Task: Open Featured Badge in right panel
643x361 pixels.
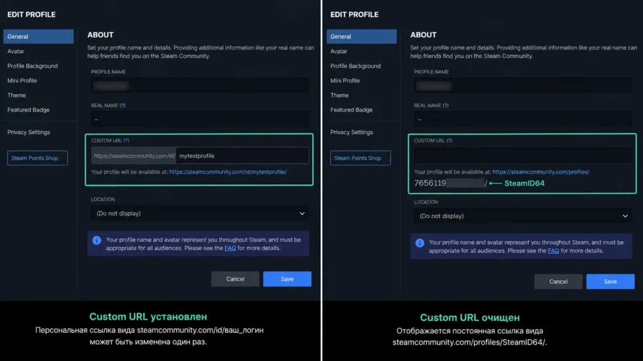Action: (352, 110)
